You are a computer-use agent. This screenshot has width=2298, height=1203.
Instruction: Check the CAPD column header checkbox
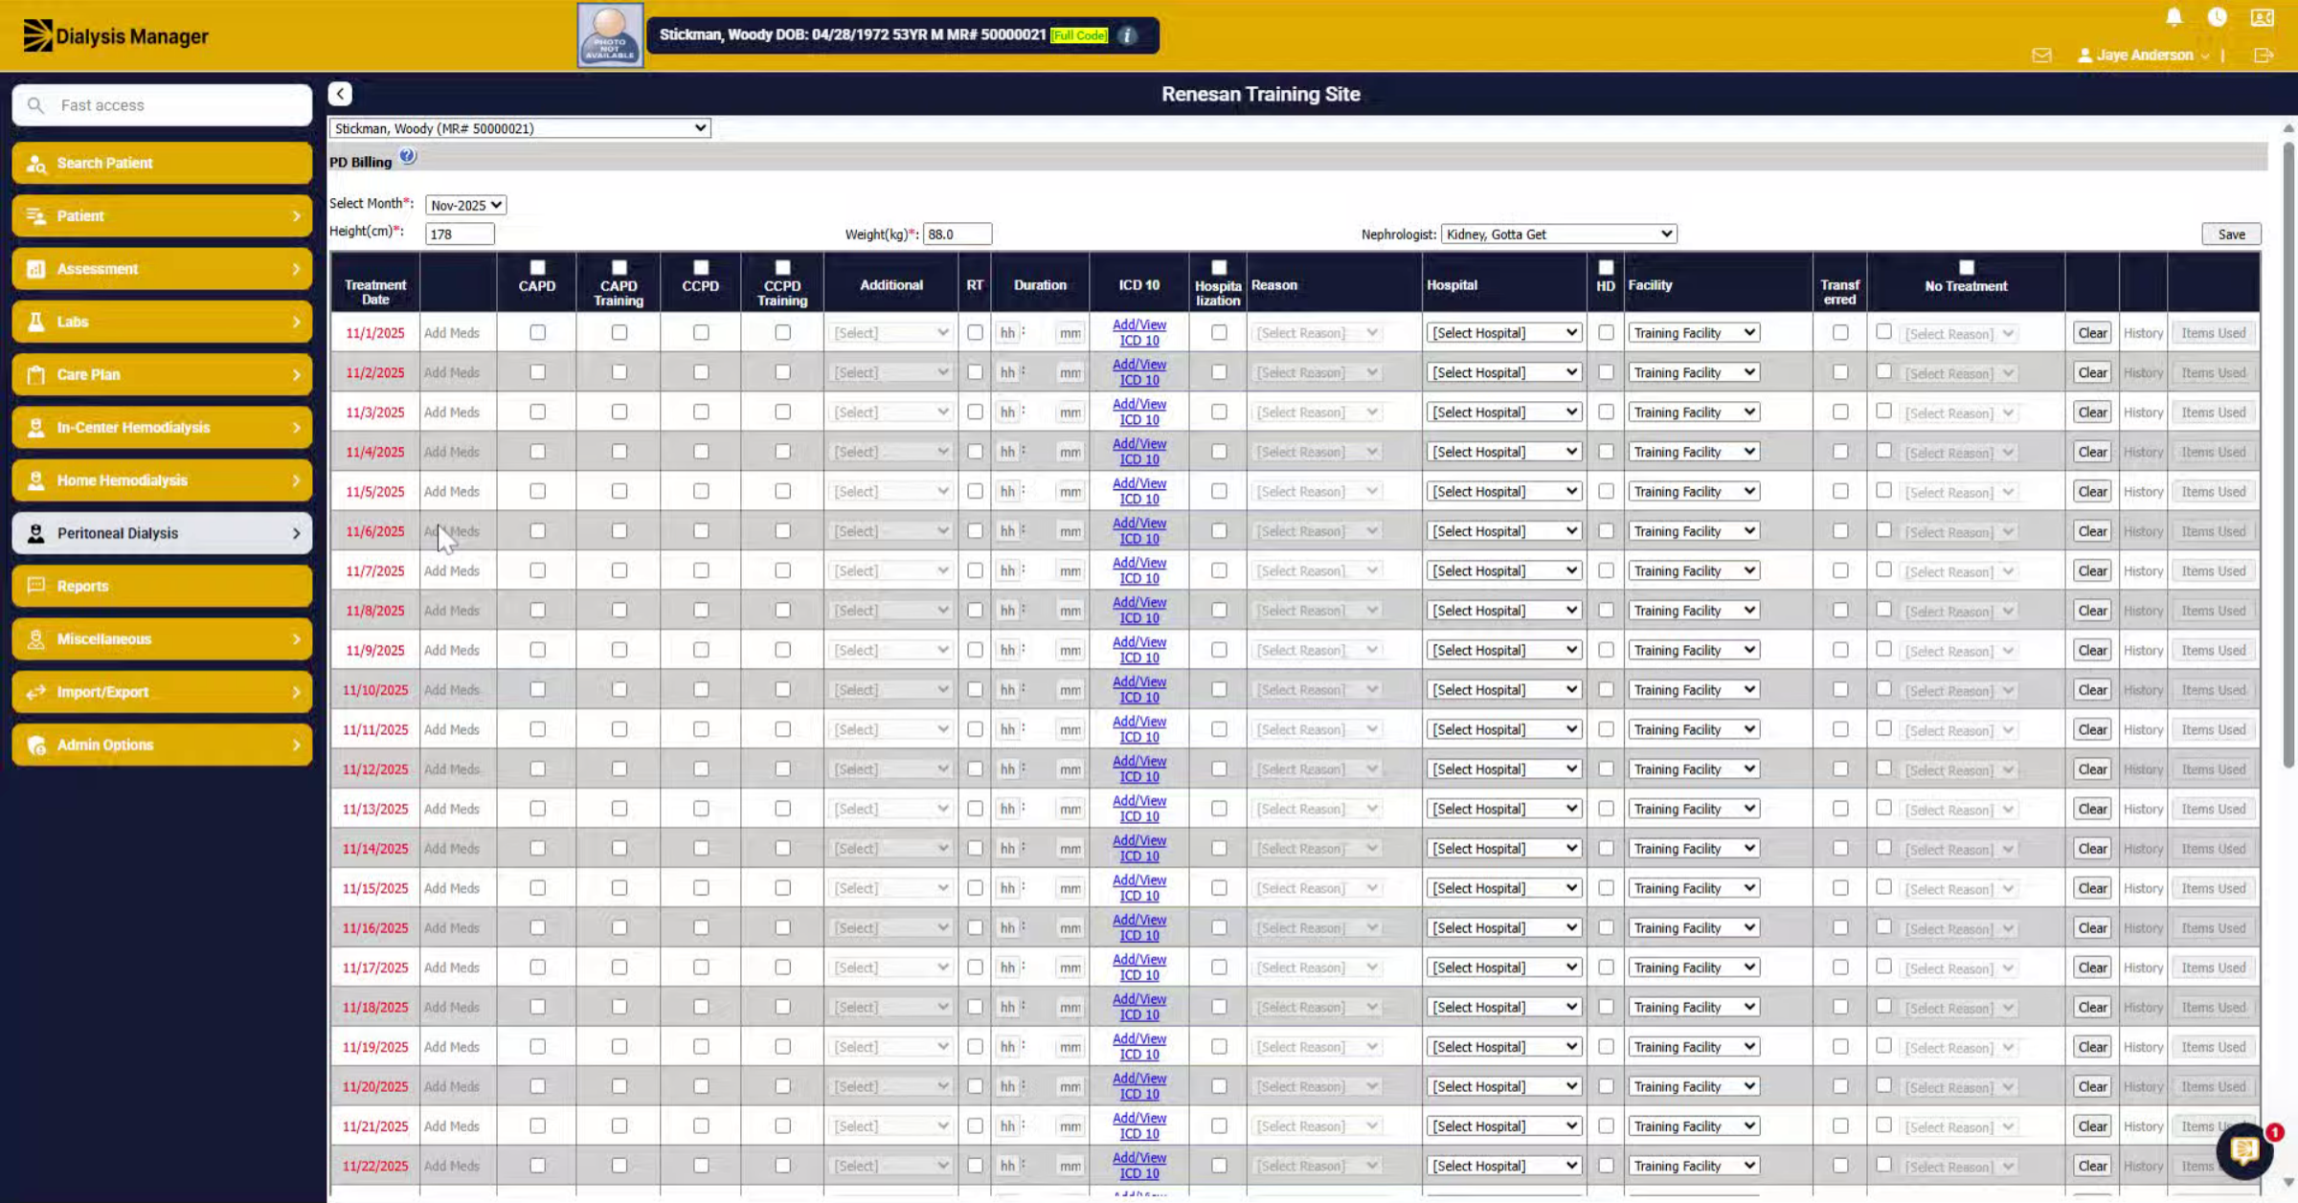click(537, 268)
